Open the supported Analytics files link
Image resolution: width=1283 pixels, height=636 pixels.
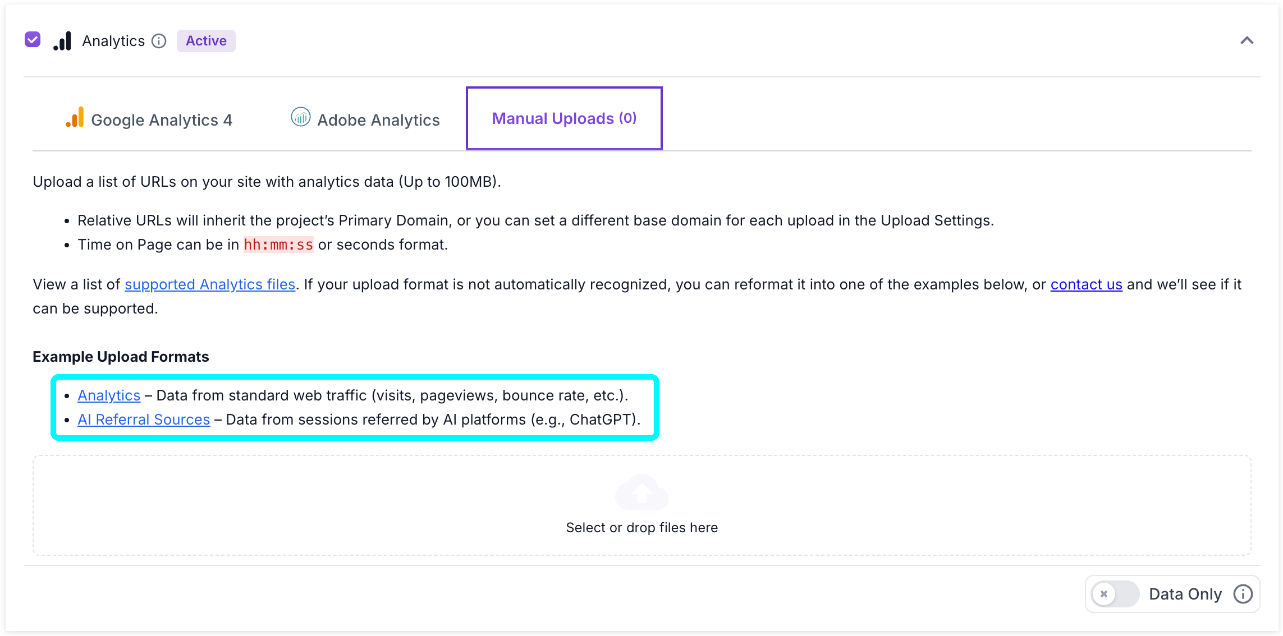pyautogui.click(x=209, y=284)
